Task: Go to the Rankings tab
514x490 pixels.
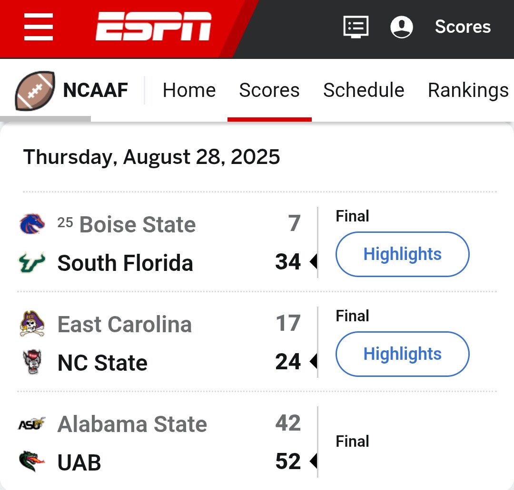Action: pyautogui.click(x=468, y=90)
